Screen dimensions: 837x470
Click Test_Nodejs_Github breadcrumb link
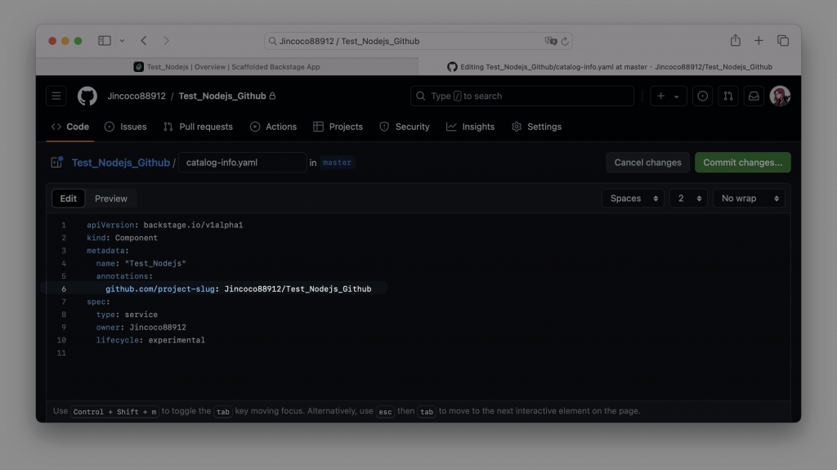pyautogui.click(x=121, y=163)
